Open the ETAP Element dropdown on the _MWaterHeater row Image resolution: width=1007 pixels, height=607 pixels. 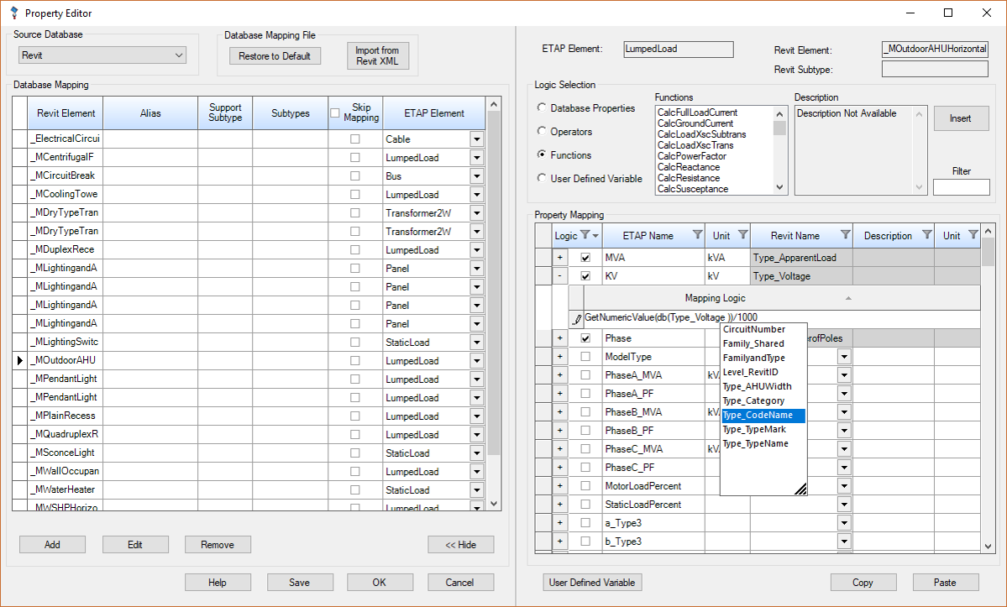[476, 489]
